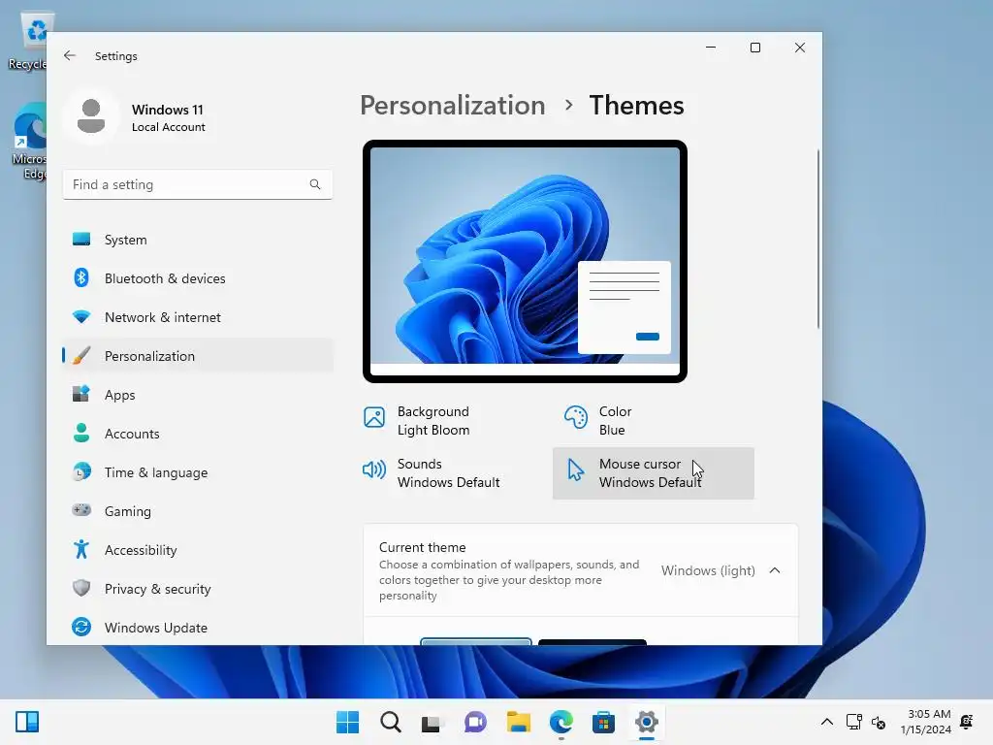Screen dimensions: 993x745
Task: Click the Personalization breadcrumb link
Action: 452,105
